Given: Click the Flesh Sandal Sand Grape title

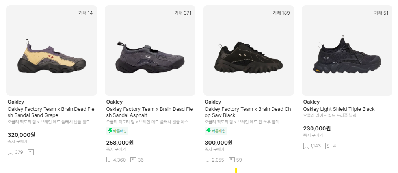Looking at the screenshot, I should (51, 112).
